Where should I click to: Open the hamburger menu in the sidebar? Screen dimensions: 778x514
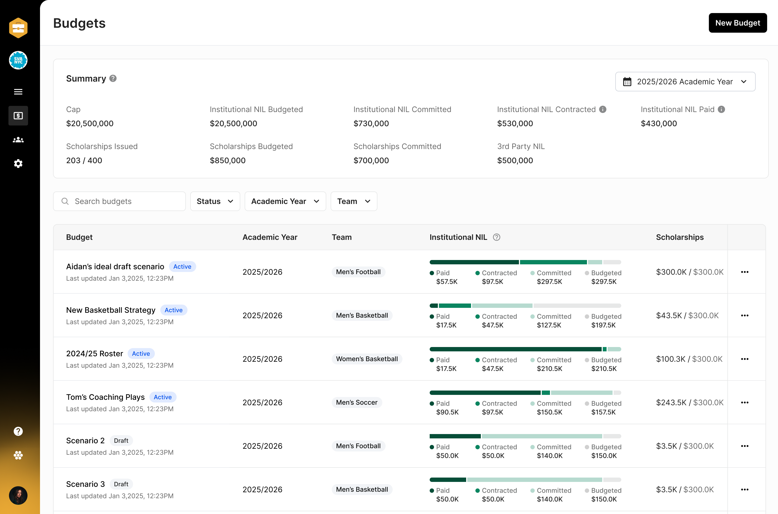click(x=18, y=92)
